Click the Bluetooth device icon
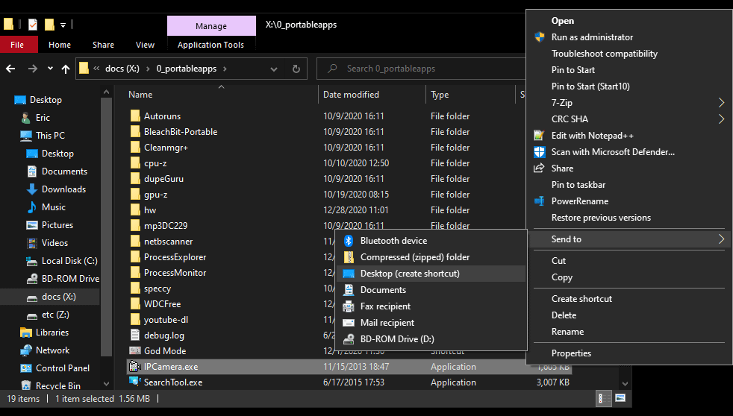 click(349, 241)
